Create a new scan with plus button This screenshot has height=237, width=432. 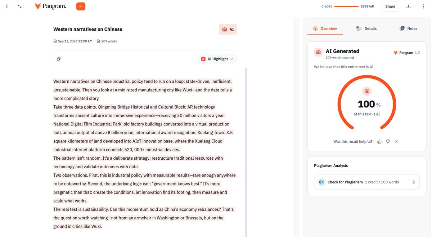[x=81, y=6]
